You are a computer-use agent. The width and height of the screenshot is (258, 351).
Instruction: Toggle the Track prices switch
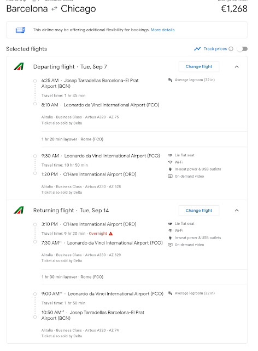tap(242, 49)
